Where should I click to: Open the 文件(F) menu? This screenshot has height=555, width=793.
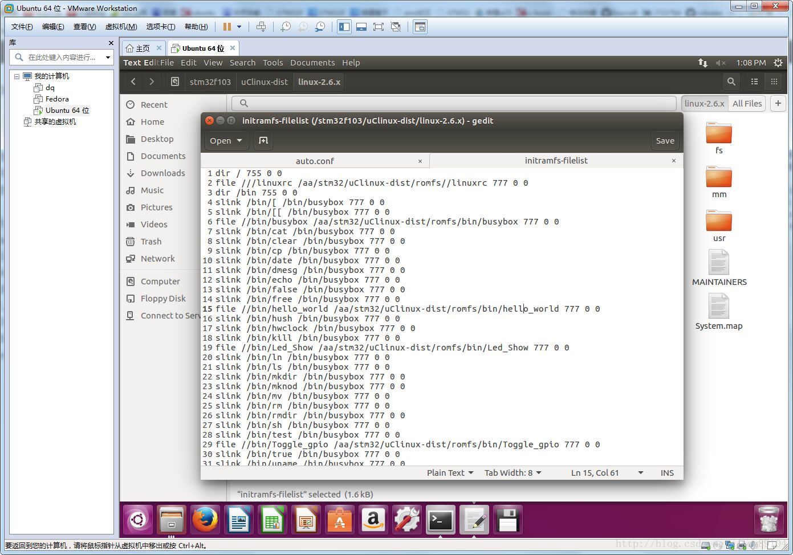pos(22,27)
